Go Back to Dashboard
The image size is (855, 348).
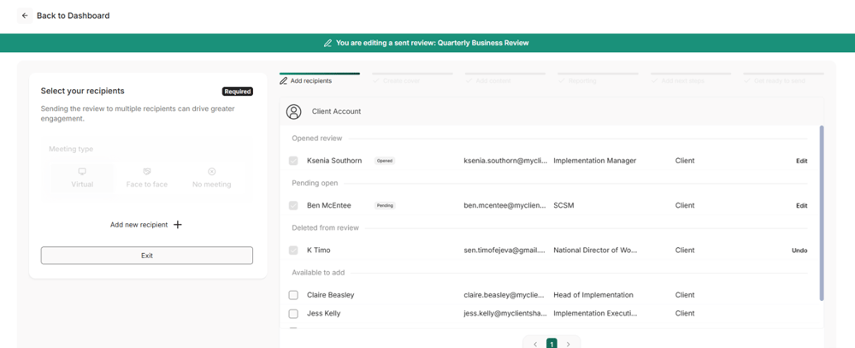click(x=73, y=15)
